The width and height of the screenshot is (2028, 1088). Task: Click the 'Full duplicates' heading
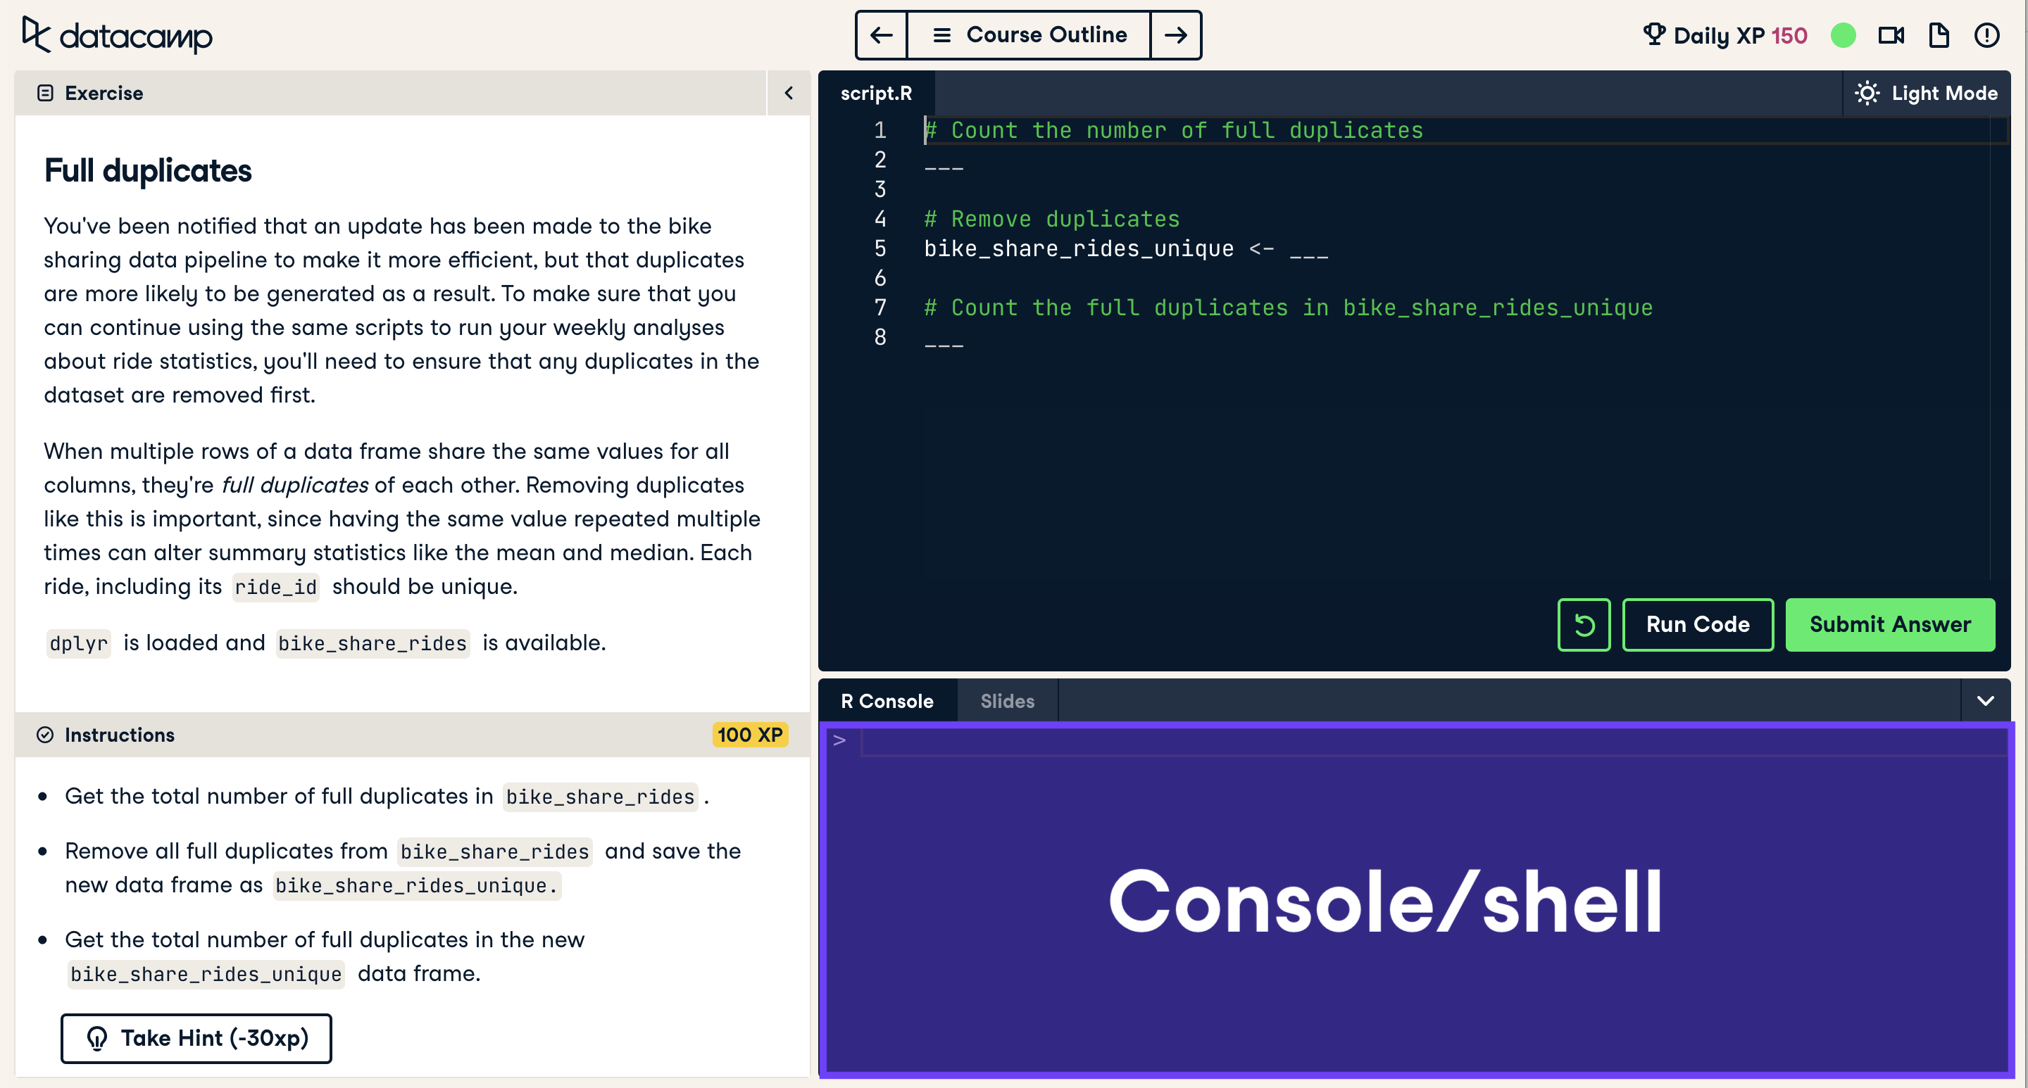pyautogui.click(x=147, y=171)
